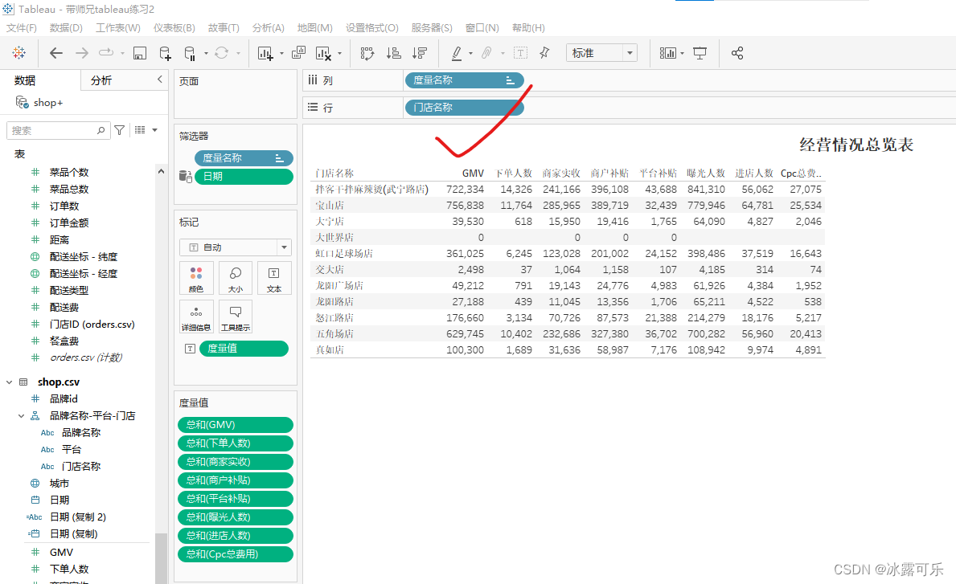
Task: Click the 宝山店 row label
Action: click(x=330, y=205)
